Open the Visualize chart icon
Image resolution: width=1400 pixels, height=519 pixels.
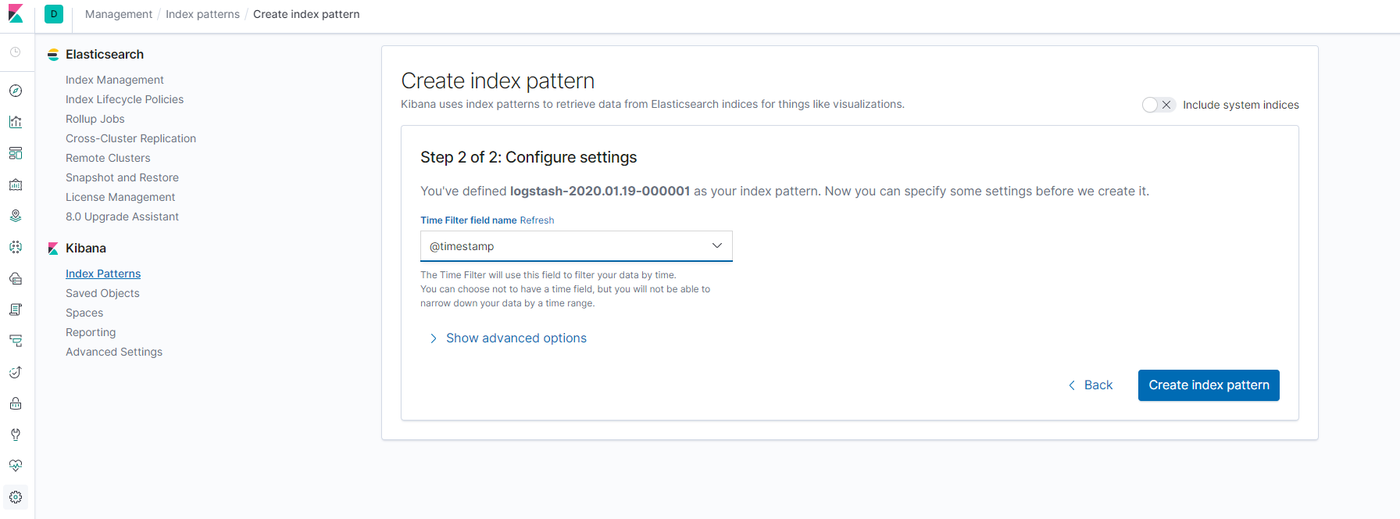(16, 122)
